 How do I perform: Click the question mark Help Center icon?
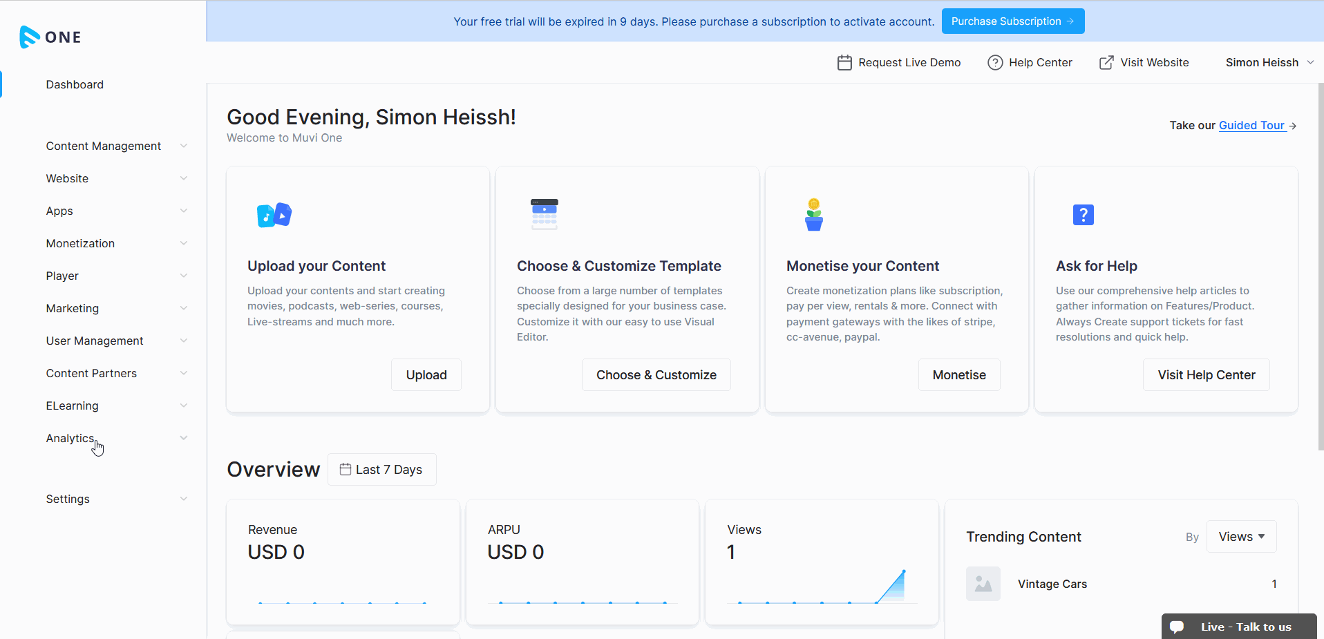point(995,62)
